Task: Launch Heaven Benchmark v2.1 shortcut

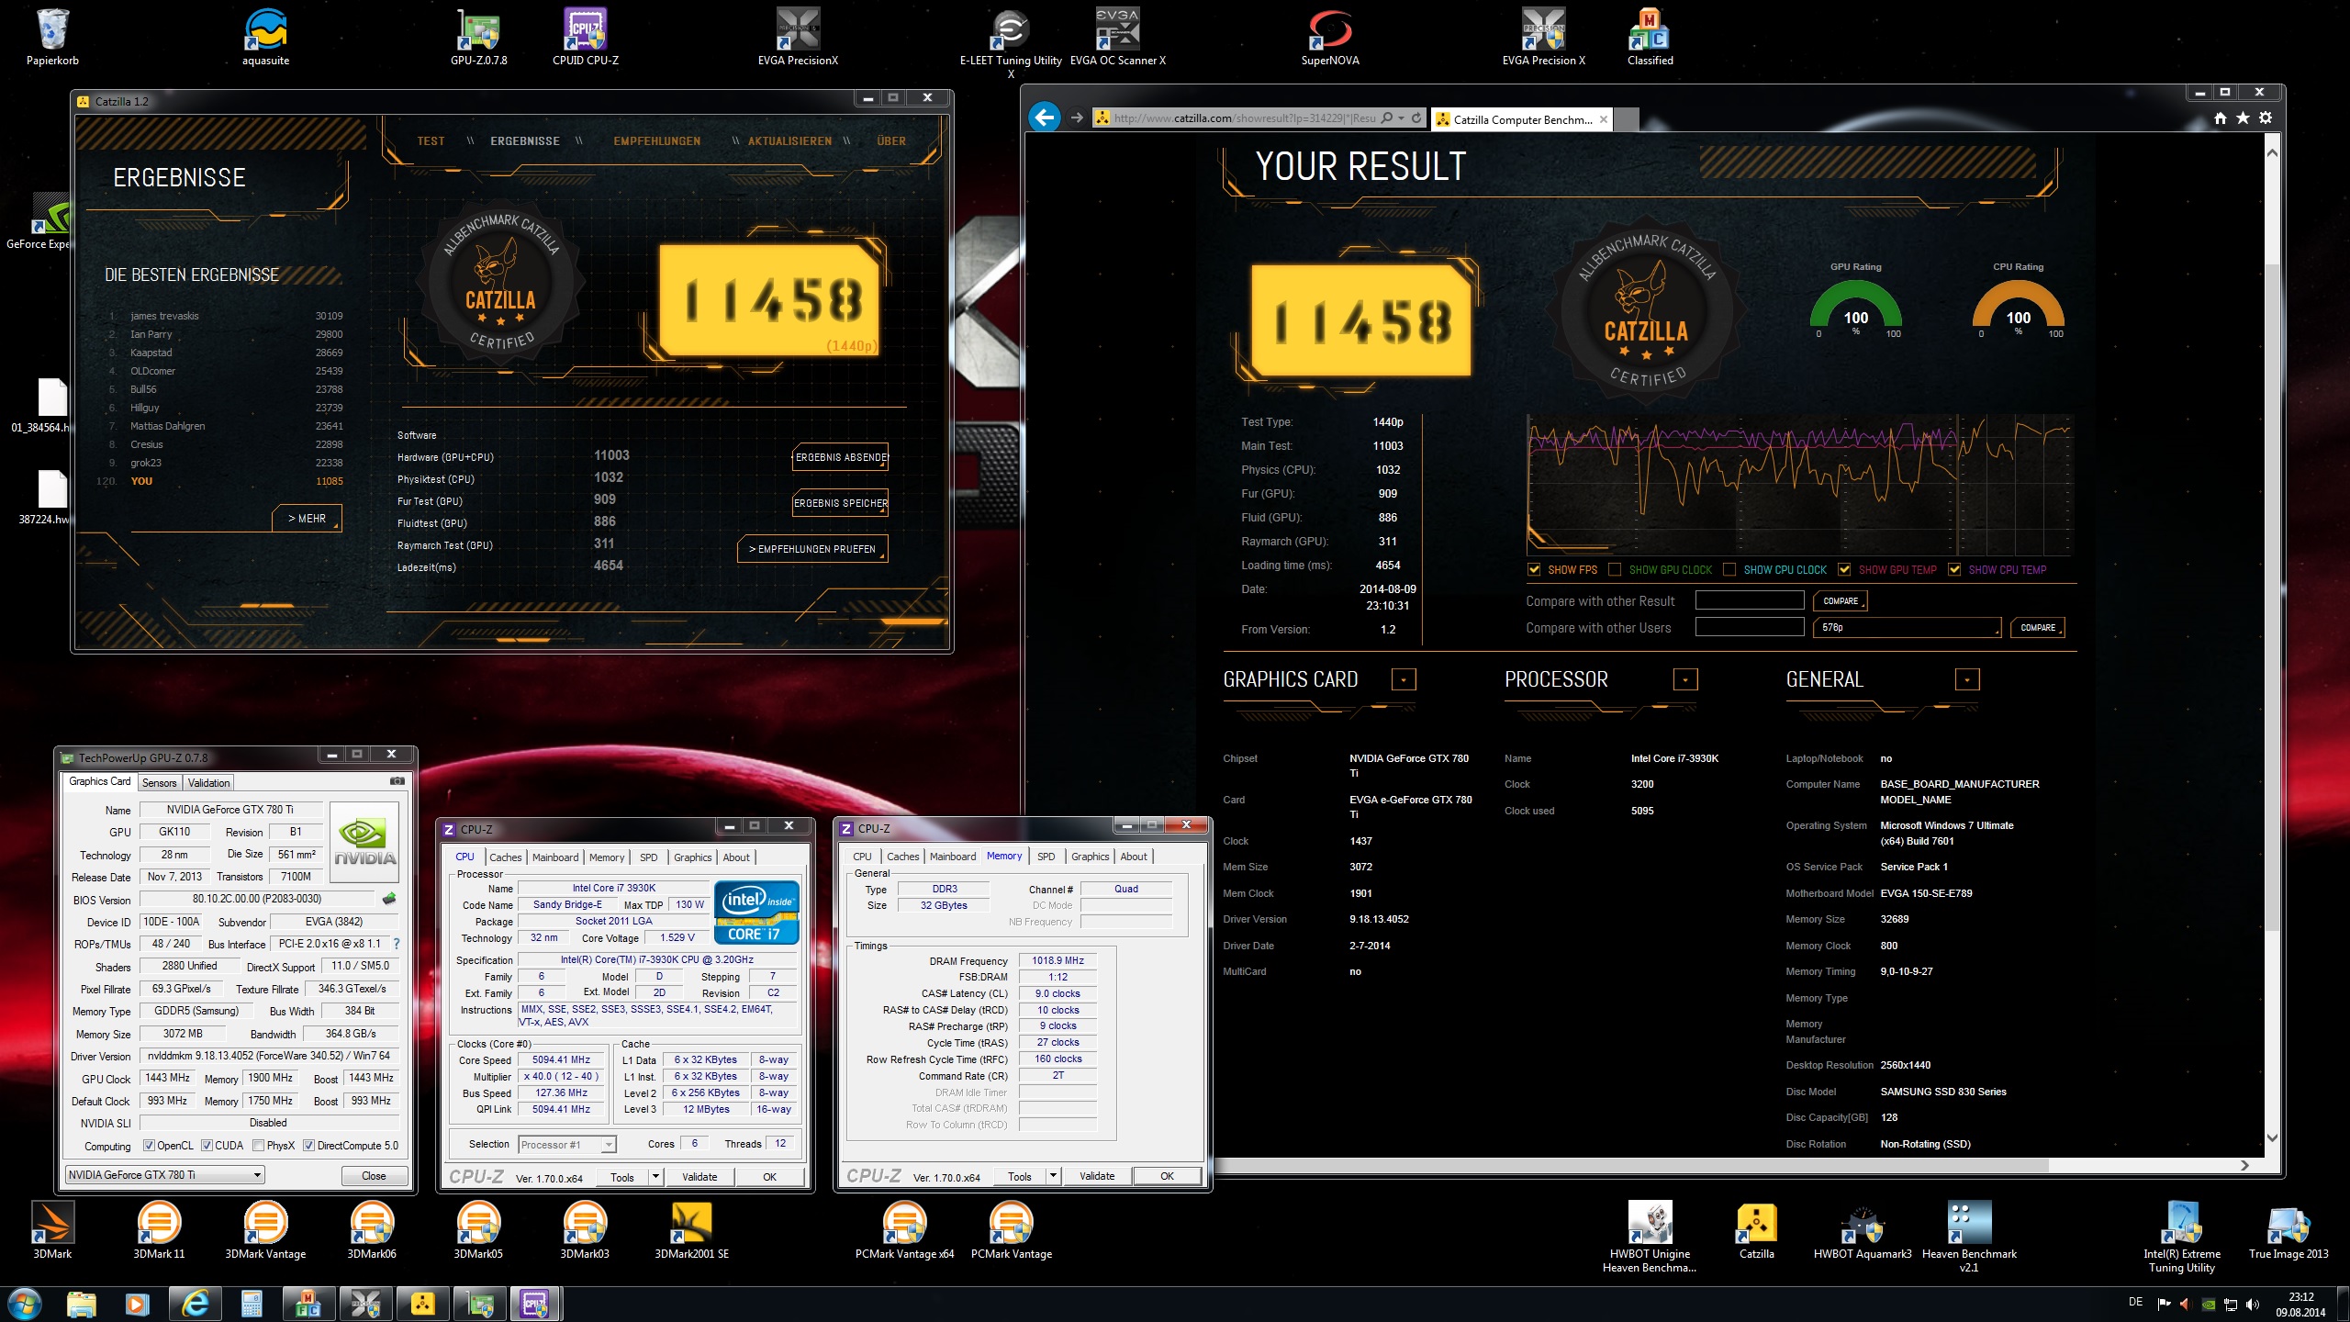Action: click(x=1969, y=1237)
